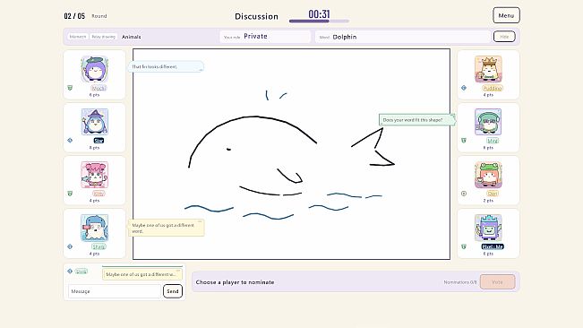Click the role badge on Pudding's card

[x=464, y=88]
